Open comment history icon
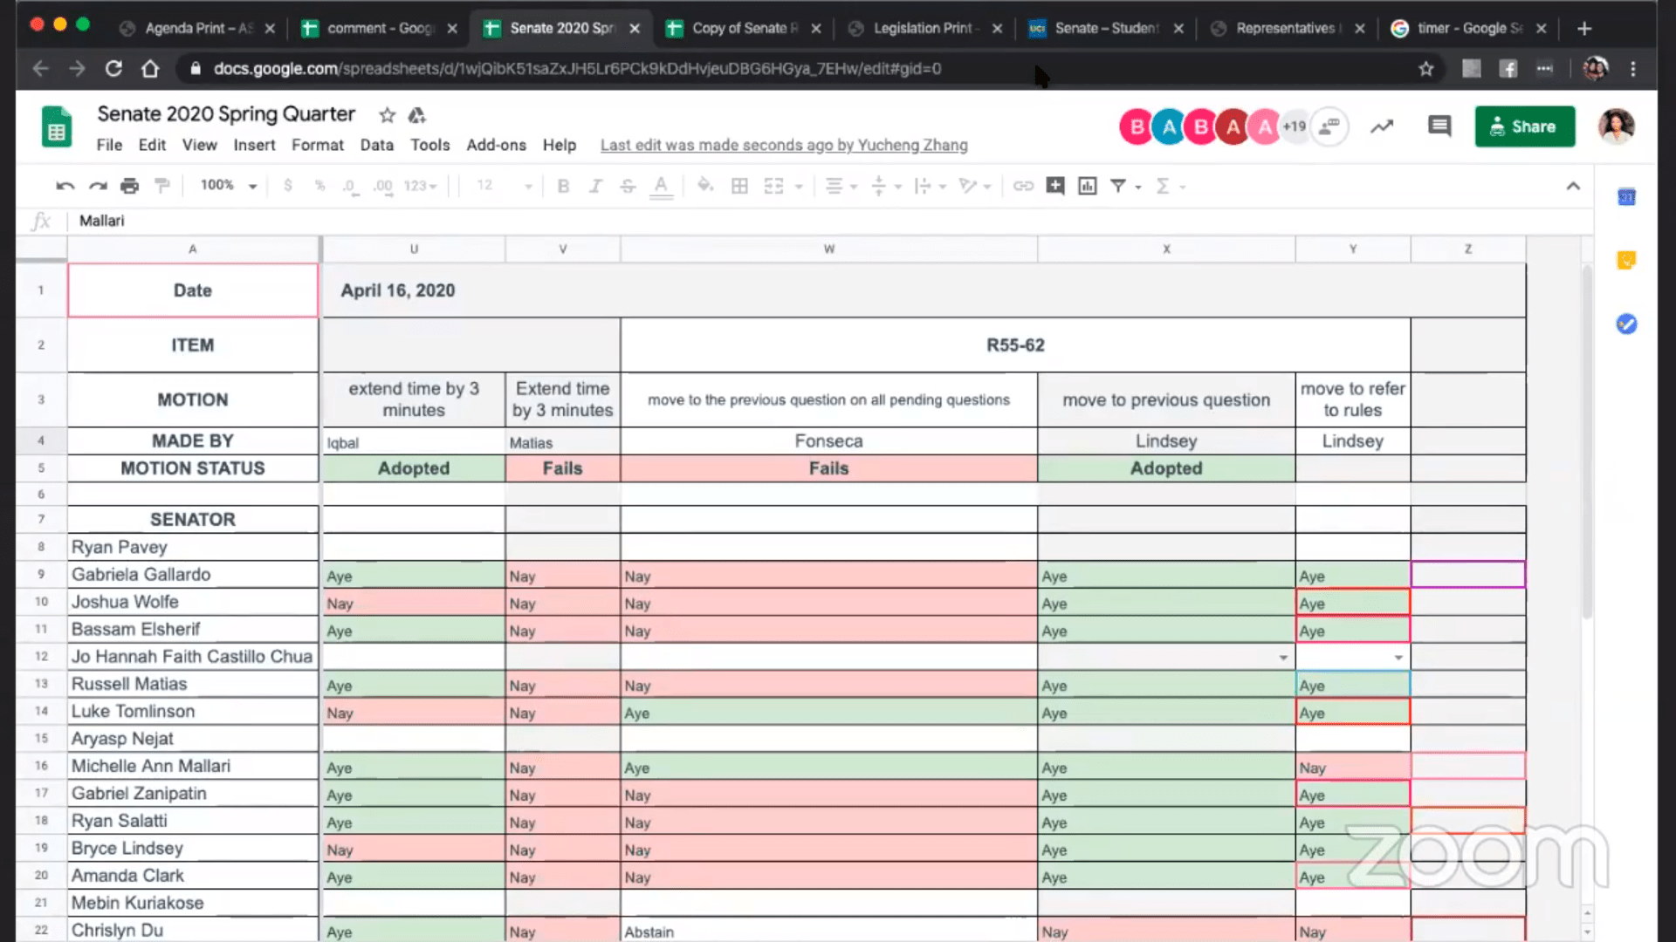 coord(1439,126)
